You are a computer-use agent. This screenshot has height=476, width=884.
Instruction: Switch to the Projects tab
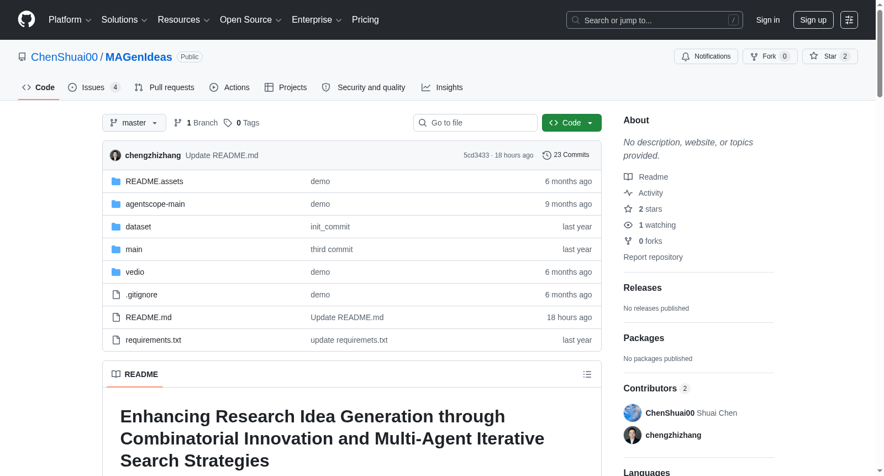click(x=286, y=87)
